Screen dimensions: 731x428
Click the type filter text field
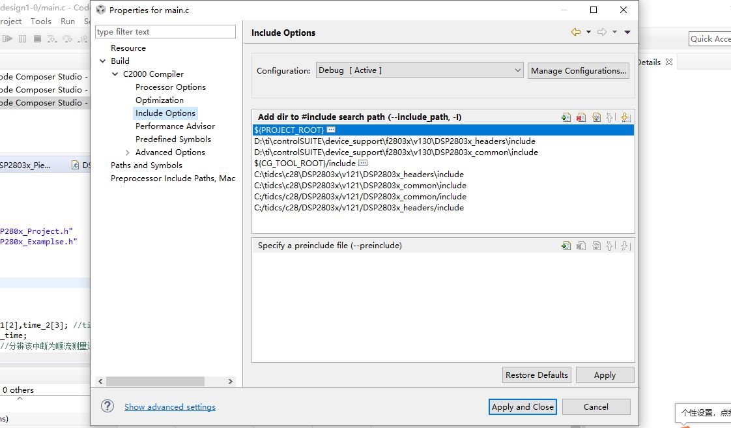165,31
